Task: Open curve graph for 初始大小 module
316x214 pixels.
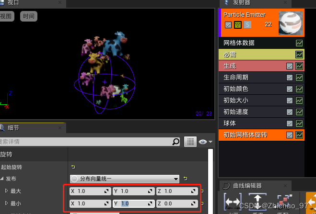Action: [x=299, y=101]
